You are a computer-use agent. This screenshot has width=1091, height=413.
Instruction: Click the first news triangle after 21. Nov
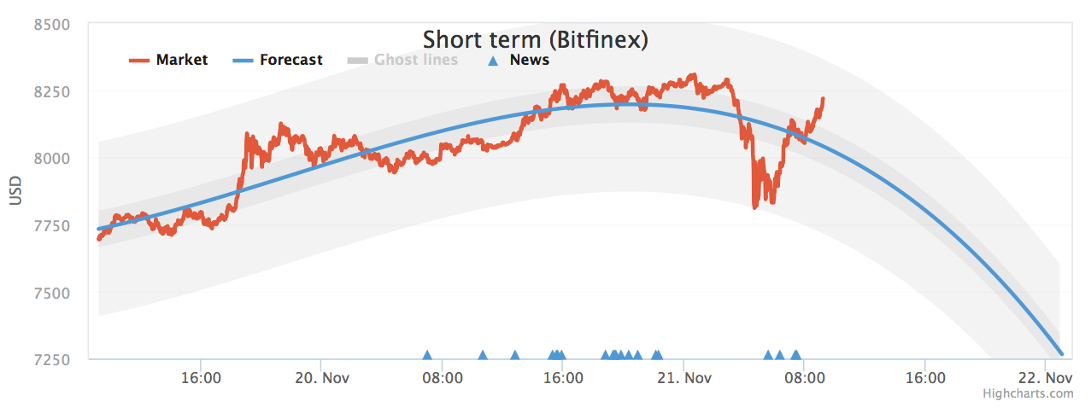[768, 355]
